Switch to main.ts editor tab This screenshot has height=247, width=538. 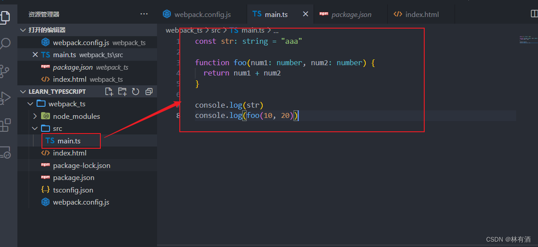[x=280, y=14]
